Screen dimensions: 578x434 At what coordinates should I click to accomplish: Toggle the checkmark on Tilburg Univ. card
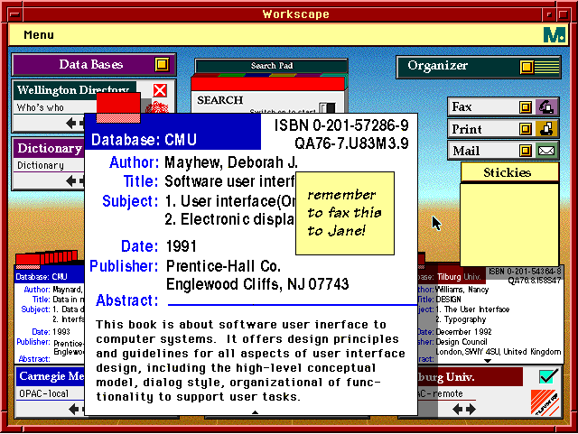pos(548,376)
